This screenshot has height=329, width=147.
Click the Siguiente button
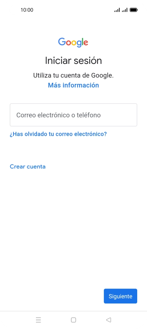click(x=121, y=296)
